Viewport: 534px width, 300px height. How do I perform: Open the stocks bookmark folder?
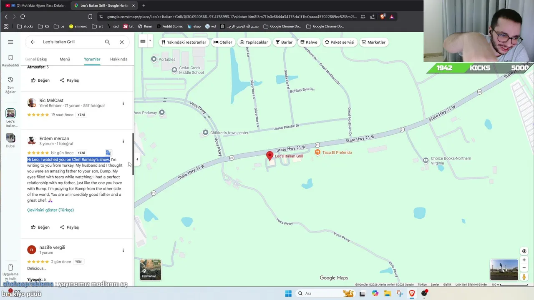(x=25, y=26)
